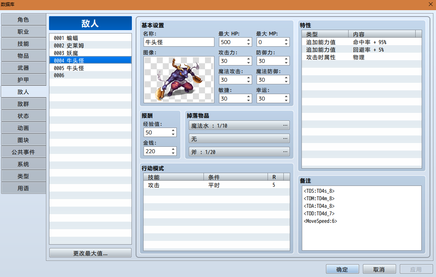Image resolution: width=436 pixels, height=277 pixels.
Task: Click the enemy 名称 input field
Action: pyautogui.click(x=179, y=42)
